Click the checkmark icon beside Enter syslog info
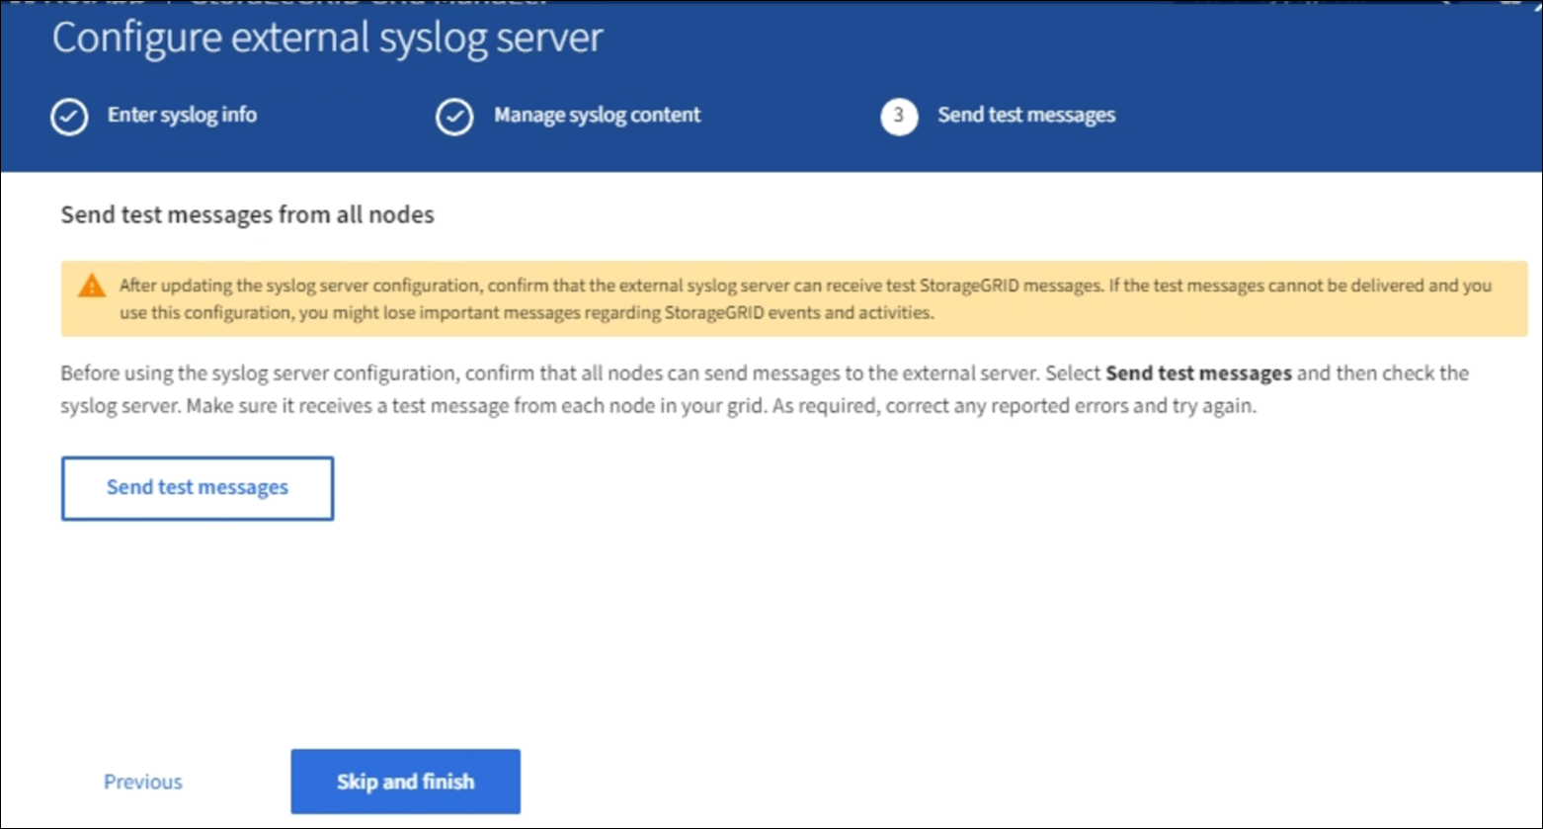 69,116
